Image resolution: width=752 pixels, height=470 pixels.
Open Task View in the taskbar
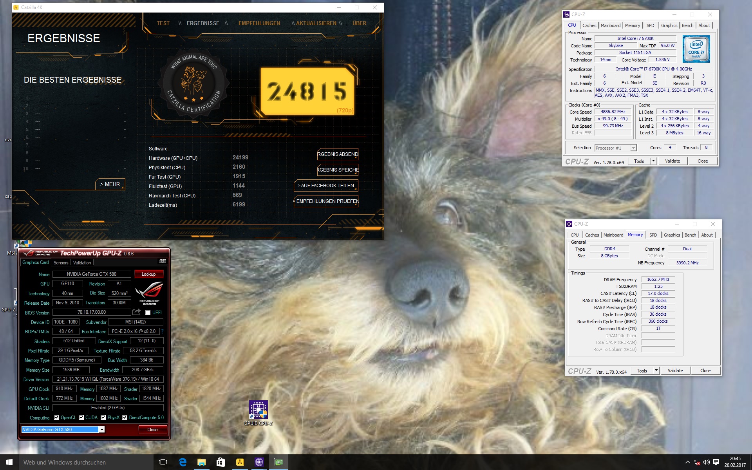coord(163,462)
